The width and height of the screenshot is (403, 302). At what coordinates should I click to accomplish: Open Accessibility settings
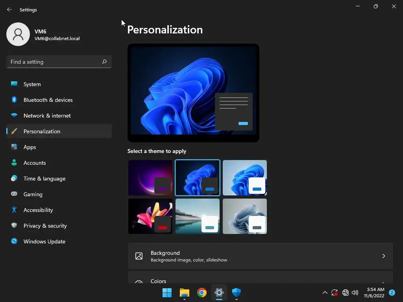pyautogui.click(x=59, y=210)
